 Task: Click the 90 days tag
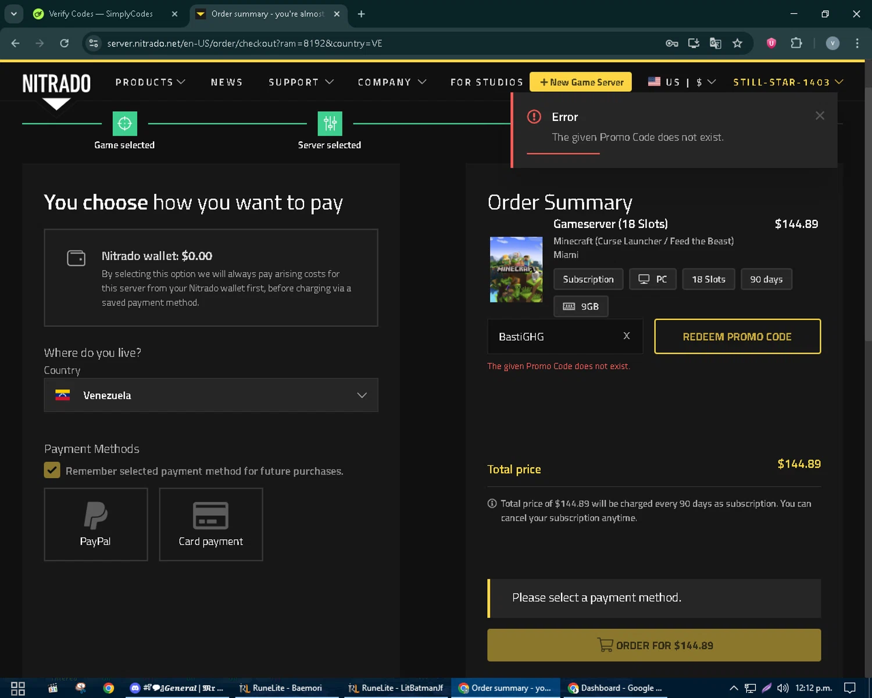click(x=766, y=279)
